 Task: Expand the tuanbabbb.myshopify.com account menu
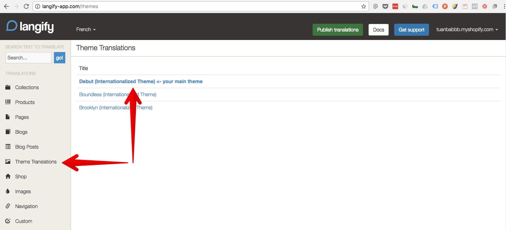click(467, 29)
